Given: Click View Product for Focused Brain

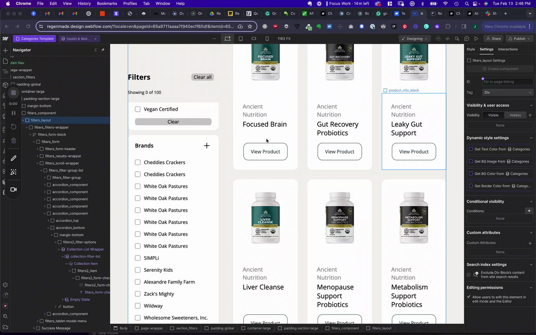Looking at the screenshot, I should 265,152.
